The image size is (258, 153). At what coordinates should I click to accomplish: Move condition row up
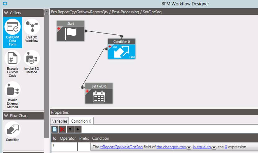(x=70, y=129)
